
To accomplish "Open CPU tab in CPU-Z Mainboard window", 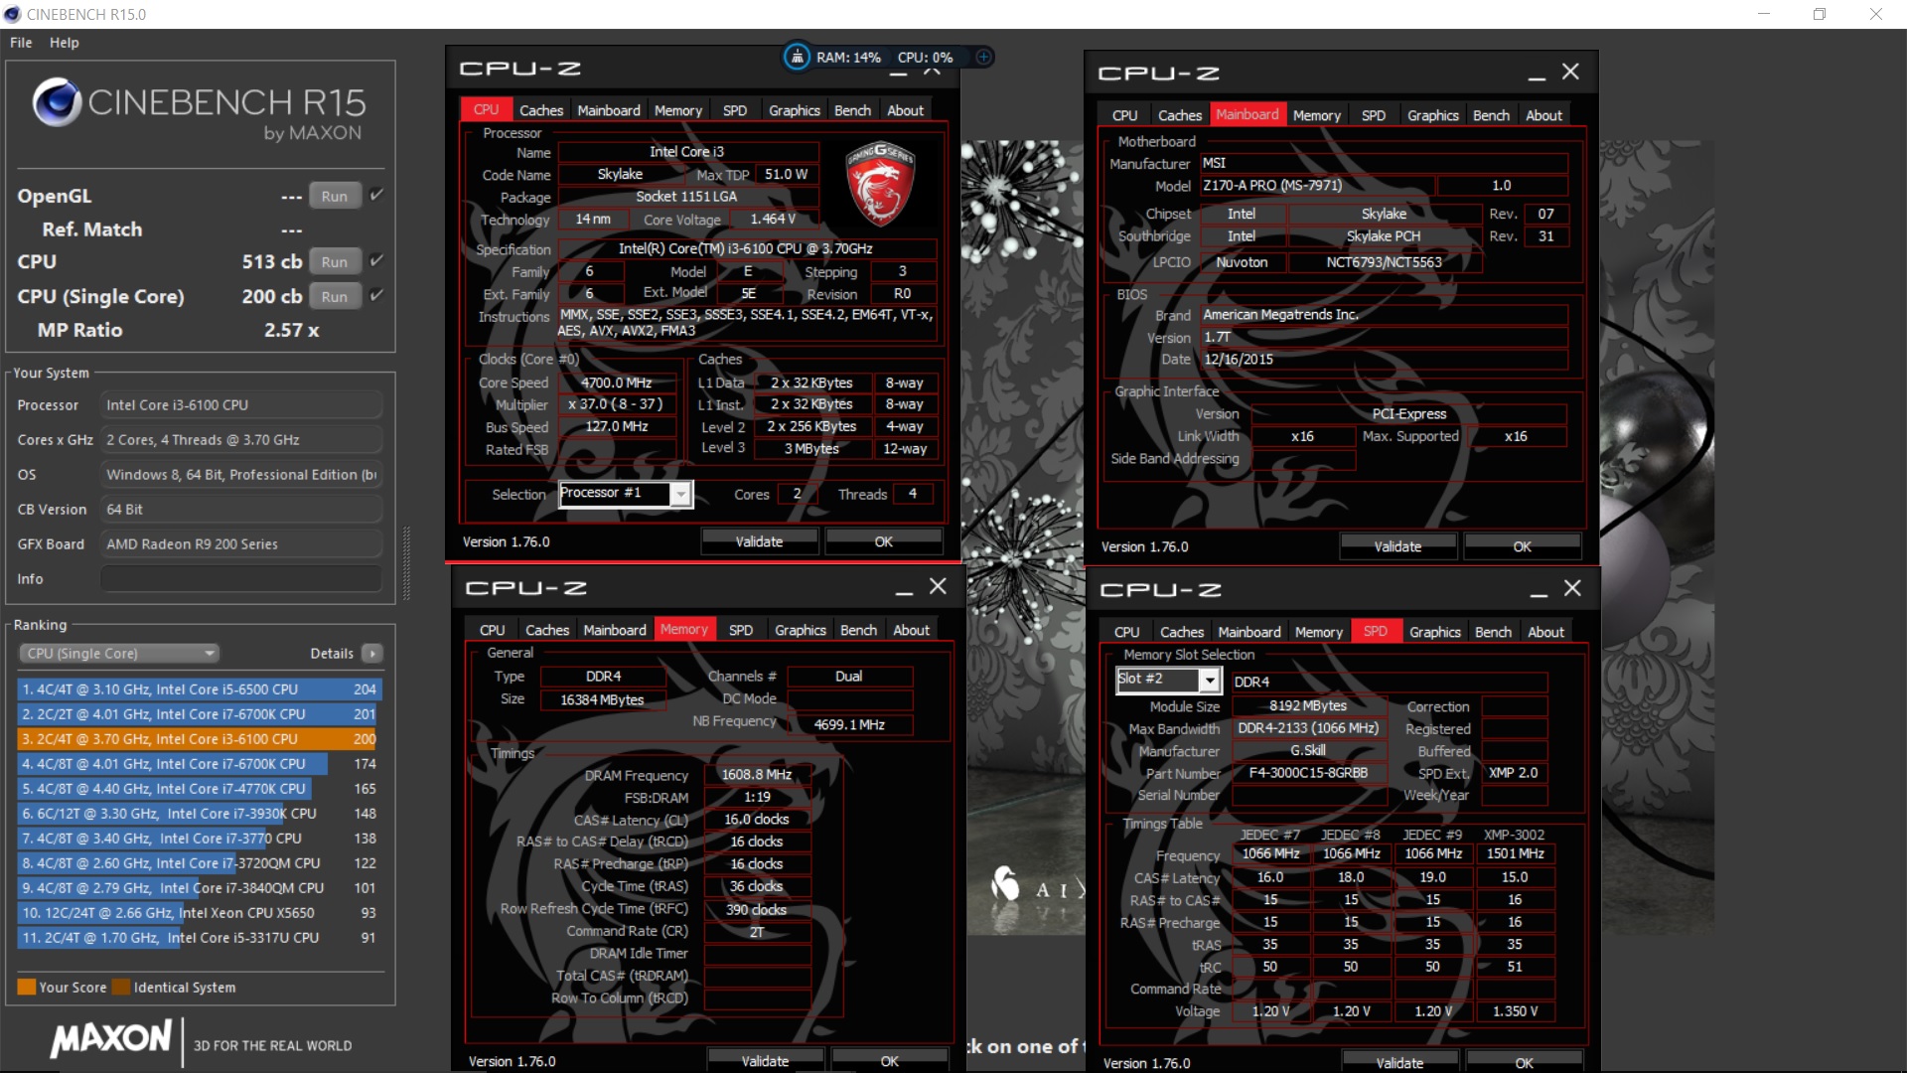I will pos(1125,115).
